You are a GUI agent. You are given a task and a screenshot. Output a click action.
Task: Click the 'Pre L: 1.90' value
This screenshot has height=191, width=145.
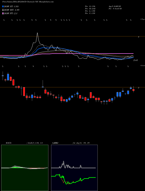tap(90, 11)
